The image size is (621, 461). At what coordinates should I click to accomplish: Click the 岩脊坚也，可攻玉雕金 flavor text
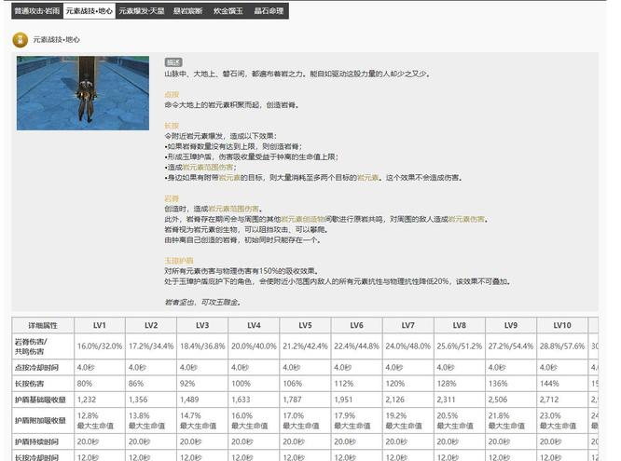pyautogui.click(x=202, y=302)
